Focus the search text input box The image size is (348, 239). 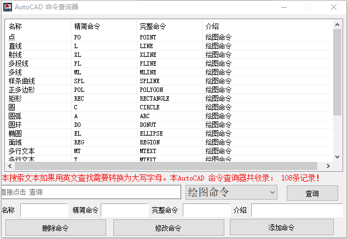click(91, 192)
